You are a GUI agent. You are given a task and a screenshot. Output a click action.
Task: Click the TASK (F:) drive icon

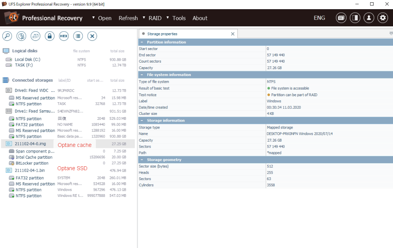click(x=9, y=65)
